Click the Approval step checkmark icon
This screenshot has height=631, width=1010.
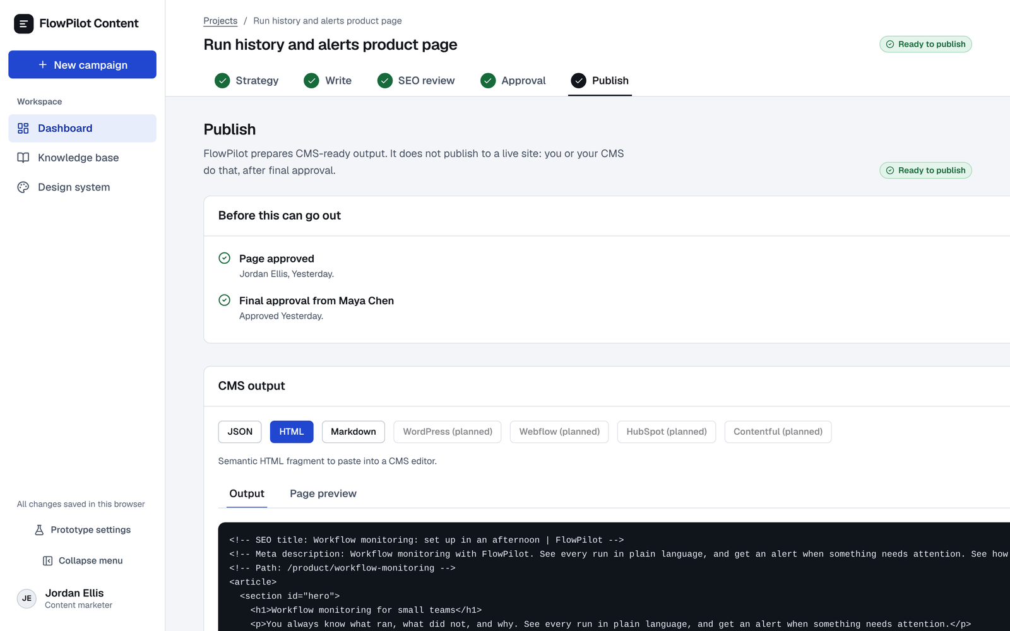[x=488, y=81]
